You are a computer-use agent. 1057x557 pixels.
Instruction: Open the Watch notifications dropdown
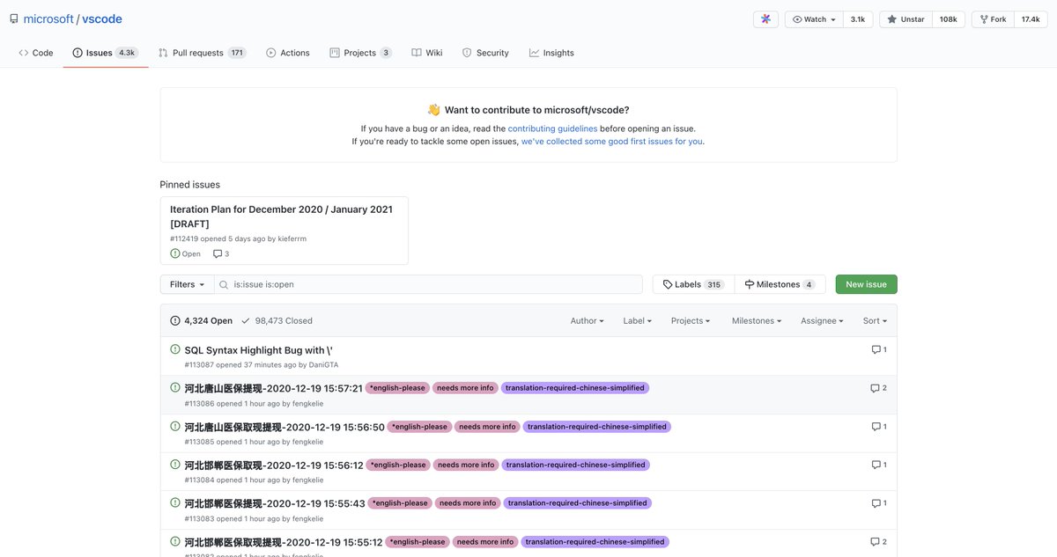(814, 19)
